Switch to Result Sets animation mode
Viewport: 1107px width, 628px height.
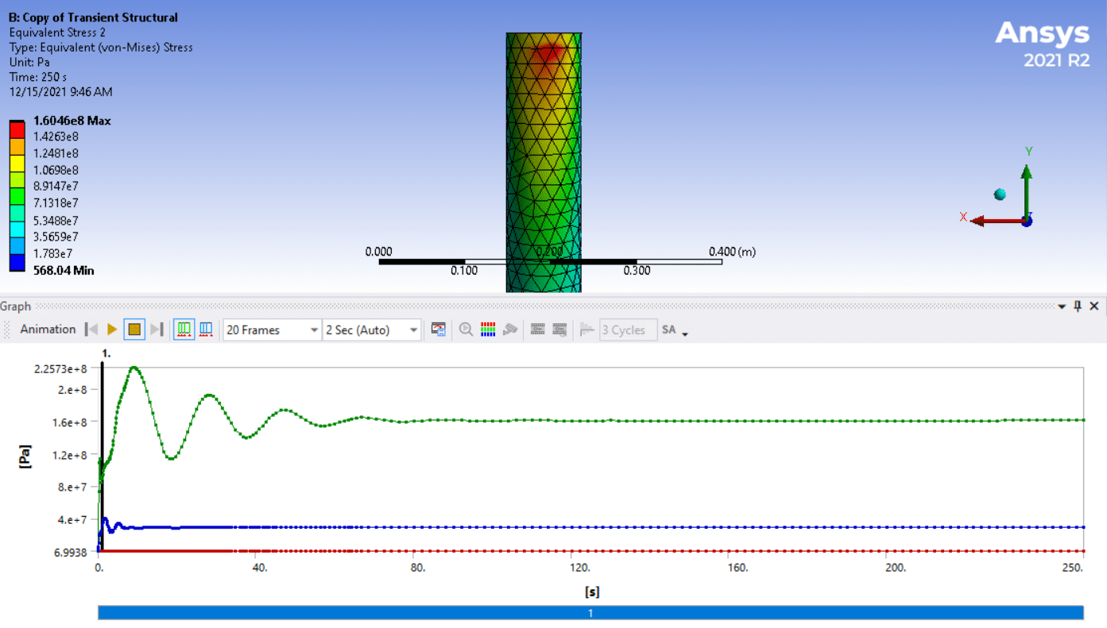point(206,329)
